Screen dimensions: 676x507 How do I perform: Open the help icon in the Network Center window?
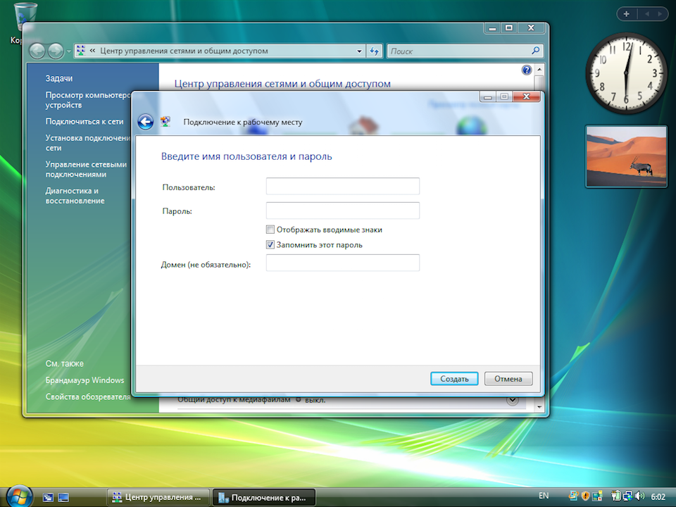[527, 70]
